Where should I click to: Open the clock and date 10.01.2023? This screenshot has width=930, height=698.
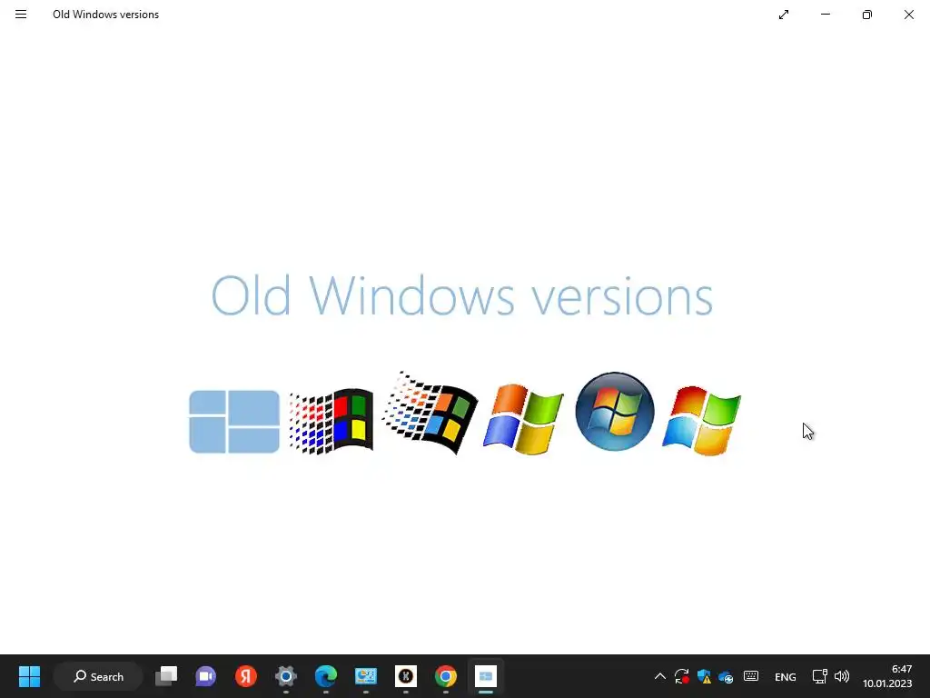click(x=887, y=676)
